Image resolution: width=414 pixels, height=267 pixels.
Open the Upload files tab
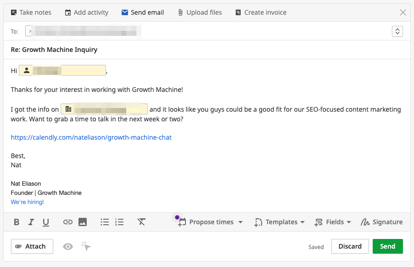point(200,12)
